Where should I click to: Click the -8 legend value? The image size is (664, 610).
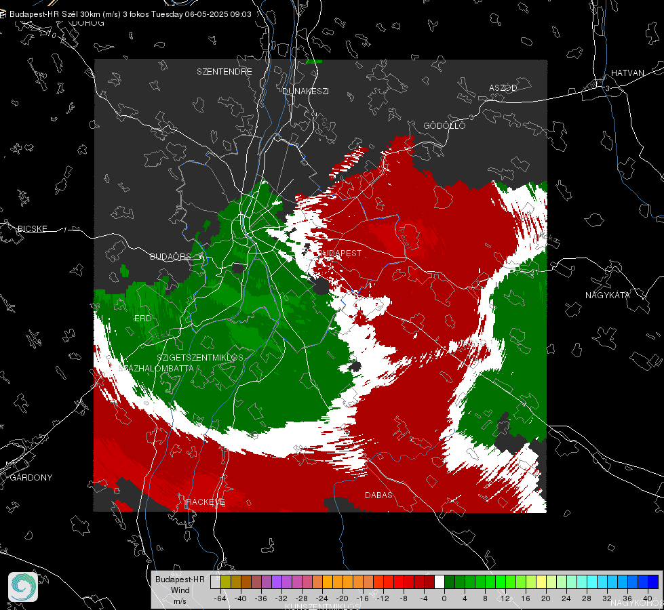coord(404,598)
